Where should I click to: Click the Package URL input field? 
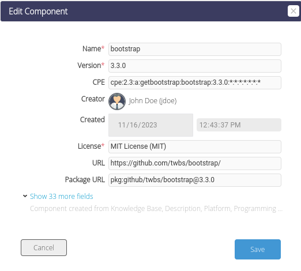[x=195, y=180]
